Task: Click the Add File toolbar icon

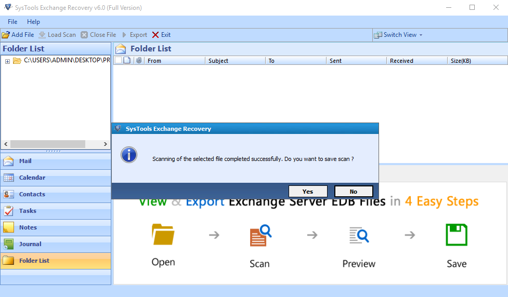Action: pos(6,35)
